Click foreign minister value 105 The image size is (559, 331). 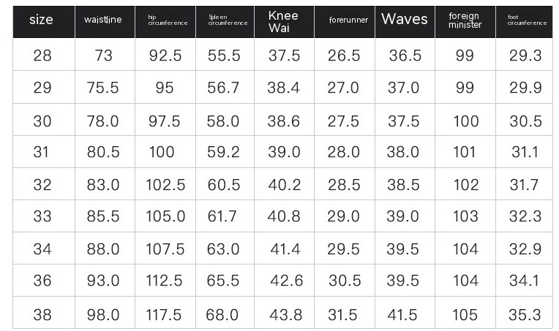coord(465,315)
